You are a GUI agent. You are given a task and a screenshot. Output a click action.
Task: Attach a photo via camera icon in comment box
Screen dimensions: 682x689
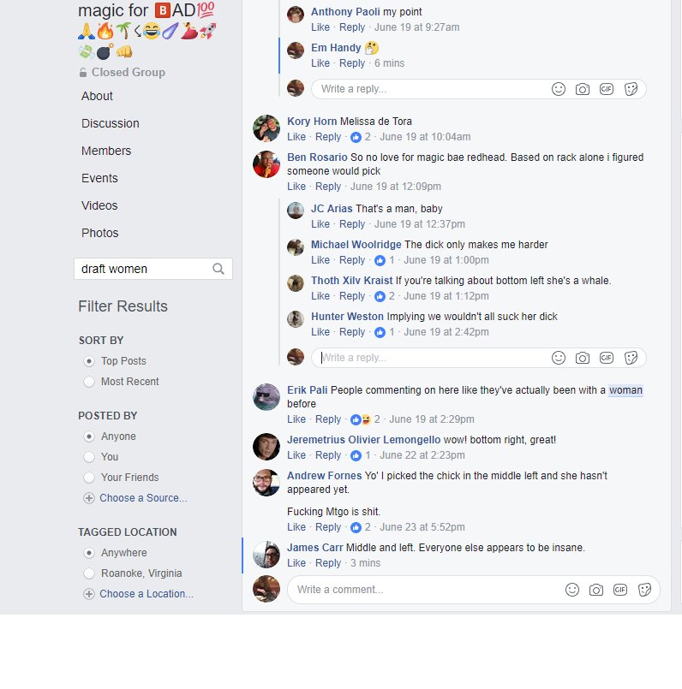click(x=596, y=590)
